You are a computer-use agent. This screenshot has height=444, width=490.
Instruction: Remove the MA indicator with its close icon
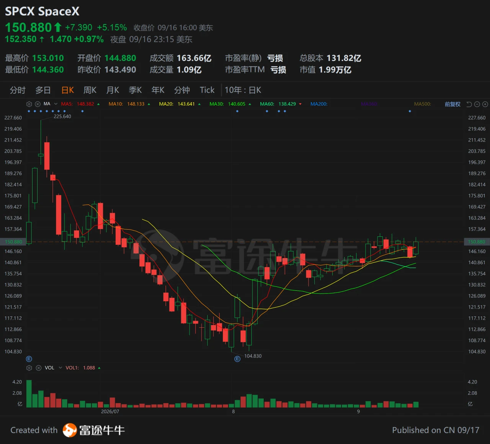click(x=38, y=104)
